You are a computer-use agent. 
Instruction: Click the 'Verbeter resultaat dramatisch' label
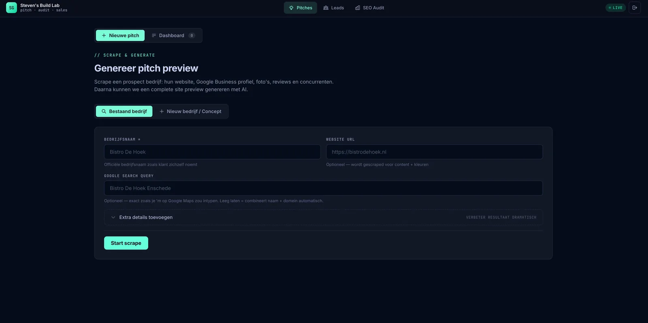pos(501,218)
